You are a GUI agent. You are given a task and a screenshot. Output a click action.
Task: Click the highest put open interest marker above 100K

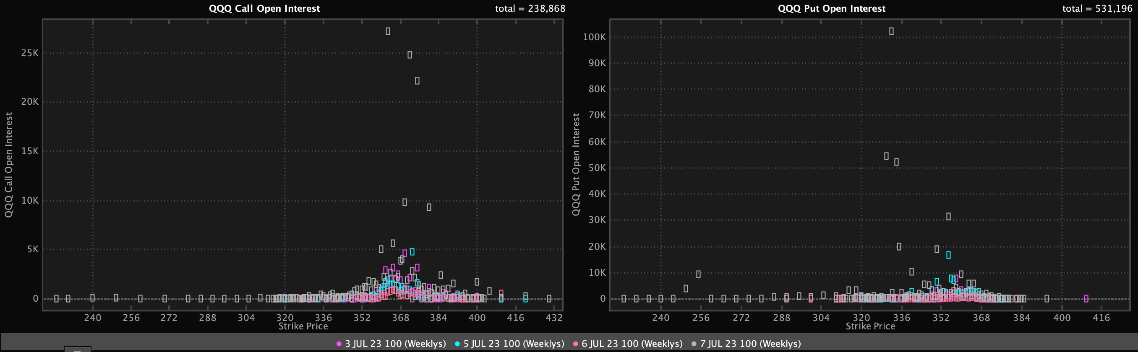point(892,31)
